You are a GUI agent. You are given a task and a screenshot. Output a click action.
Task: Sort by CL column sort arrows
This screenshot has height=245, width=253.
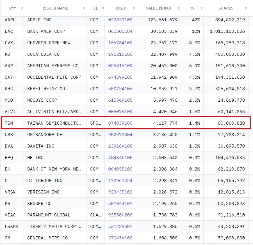click(103, 8)
